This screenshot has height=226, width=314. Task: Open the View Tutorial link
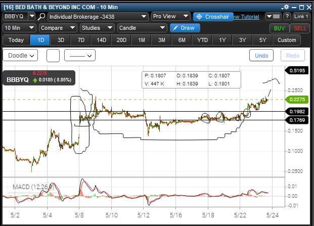246,17
